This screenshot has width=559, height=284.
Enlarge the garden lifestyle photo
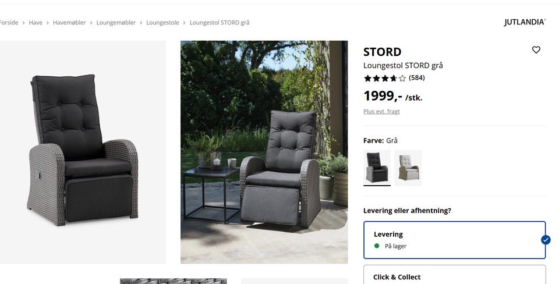[264, 152]
